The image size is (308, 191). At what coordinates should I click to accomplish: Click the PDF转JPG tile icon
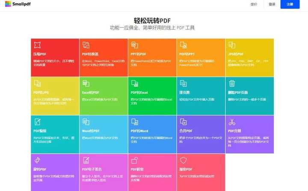[x=37, y=83]
